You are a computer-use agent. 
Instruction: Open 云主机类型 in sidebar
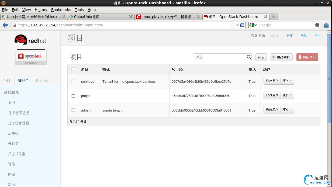coord(17,154)
